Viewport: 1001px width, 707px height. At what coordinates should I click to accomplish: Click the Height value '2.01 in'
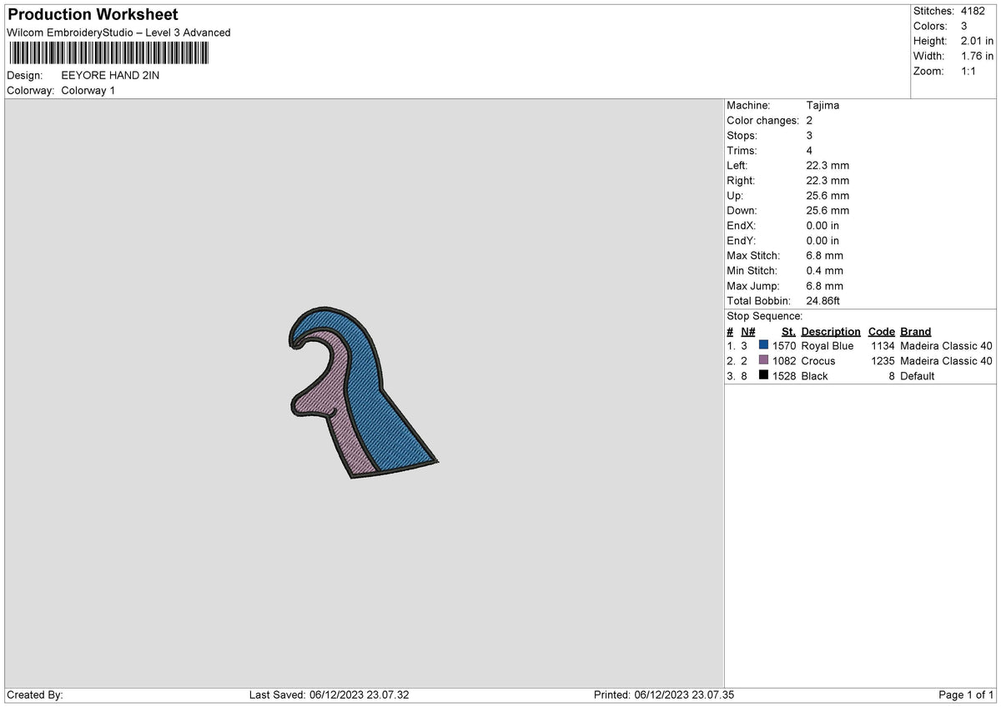[978, 41]
